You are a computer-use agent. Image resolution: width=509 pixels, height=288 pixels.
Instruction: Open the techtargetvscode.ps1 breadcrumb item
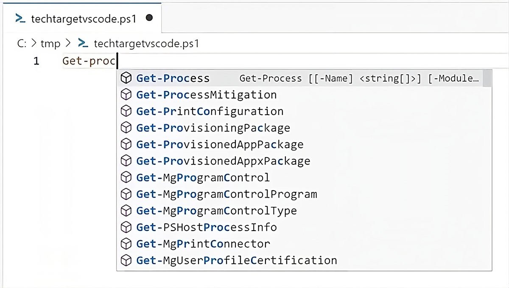click(146, 43)
